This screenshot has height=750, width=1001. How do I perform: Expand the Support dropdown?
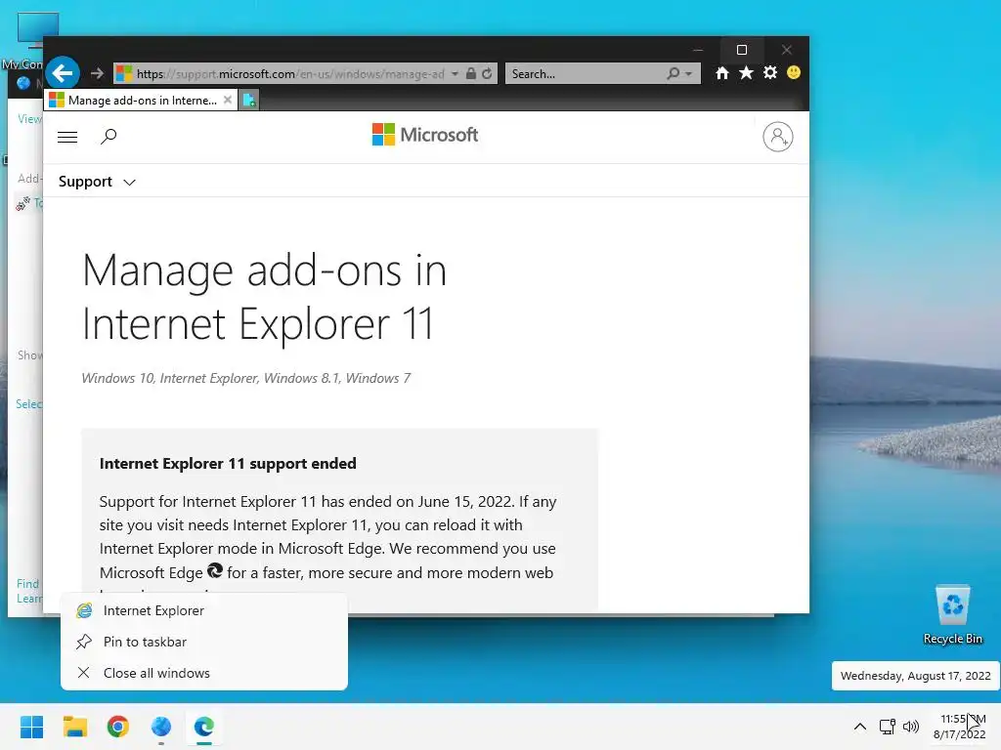pos(97,182)
